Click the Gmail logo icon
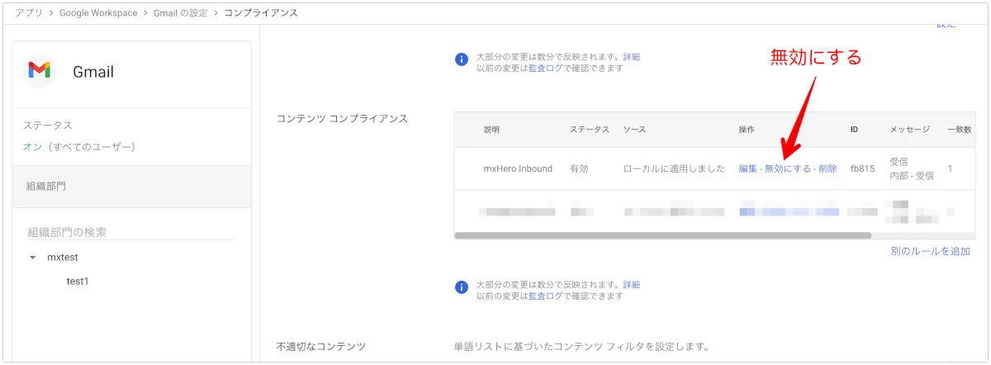The image size is (991, 365). [39, 71]
